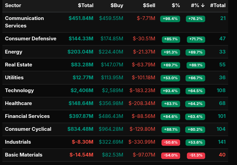Select the Industrials sector name

click(x=18, y=142)
